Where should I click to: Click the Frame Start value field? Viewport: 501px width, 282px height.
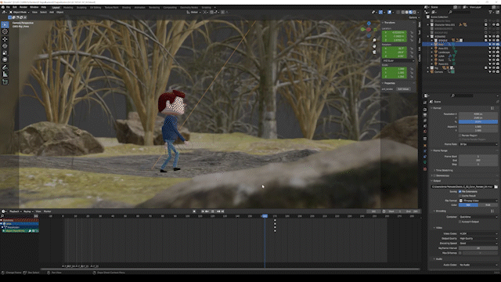click(478, 157)
